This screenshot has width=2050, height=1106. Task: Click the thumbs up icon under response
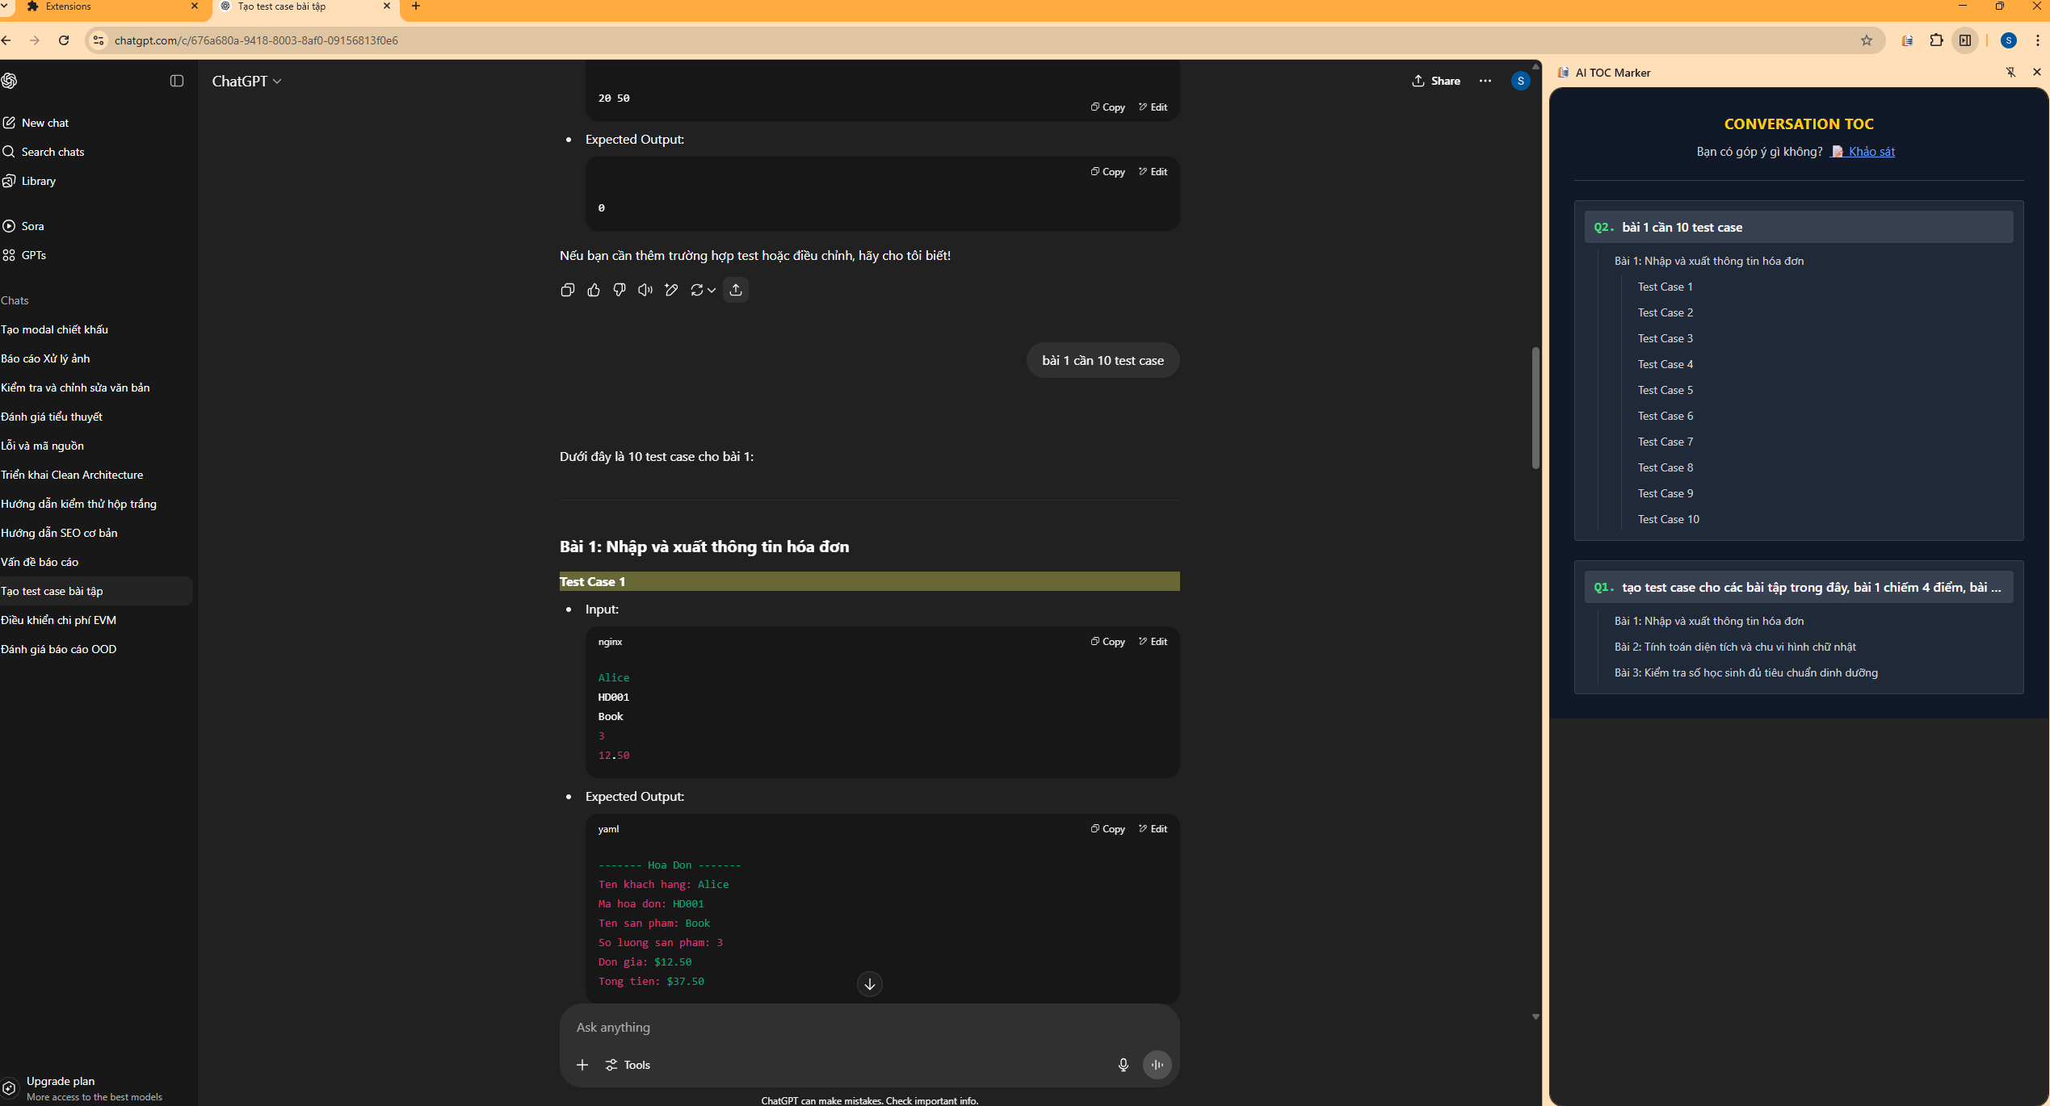click(x=594, y=290)
